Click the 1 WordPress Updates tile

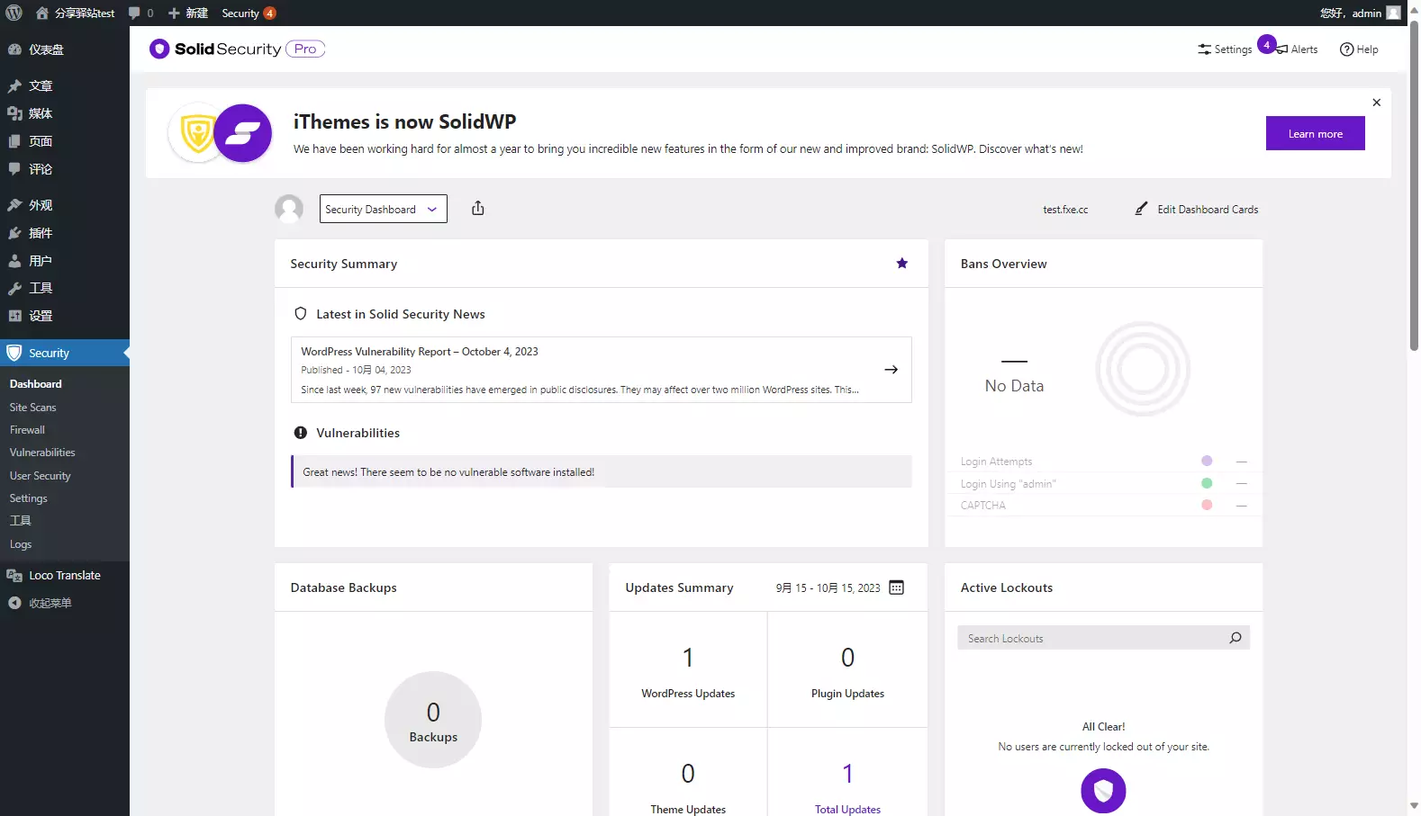coord(688,670)
